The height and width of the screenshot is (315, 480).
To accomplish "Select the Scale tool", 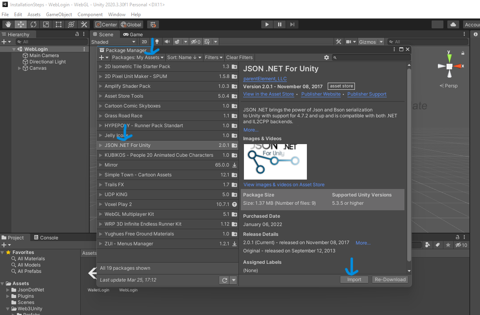I will (46, 24).
